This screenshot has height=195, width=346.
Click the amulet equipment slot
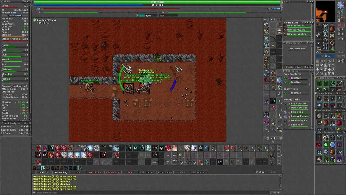pos(318,29)
